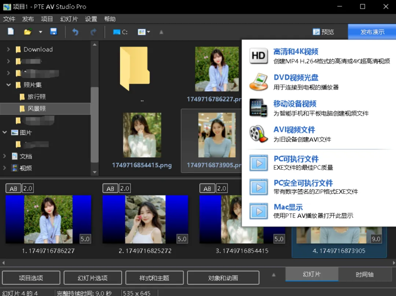The width and height of the screenshot is (396, 296).
Task: Collapse the 图片 library node
Action: click(x=4, y=132)
